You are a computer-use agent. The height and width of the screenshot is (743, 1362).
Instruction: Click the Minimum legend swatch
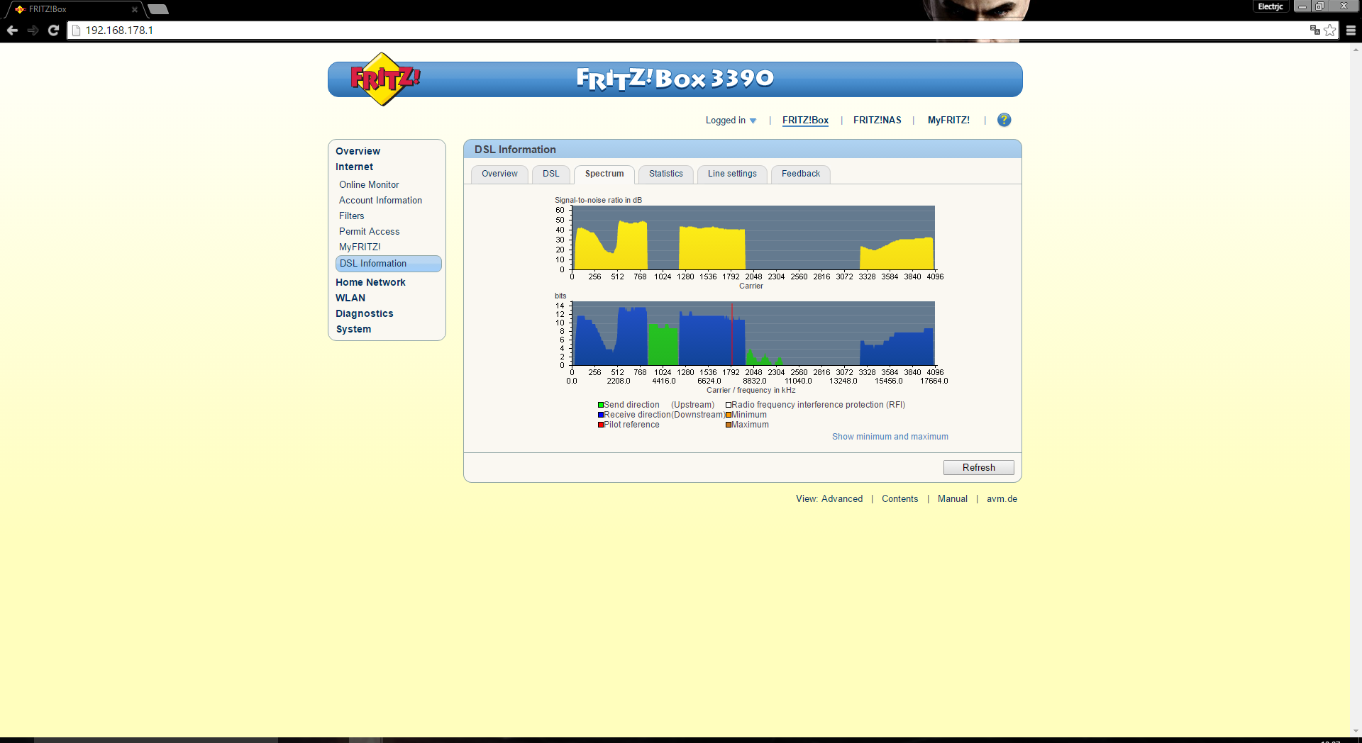(728, 415)
